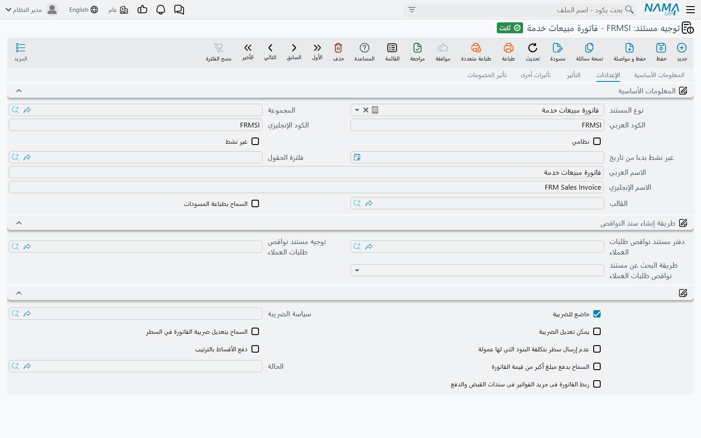The height and width of the screenshot is (438, 701).
Task: Switch to التأثير tab
Action: (574, 75)
